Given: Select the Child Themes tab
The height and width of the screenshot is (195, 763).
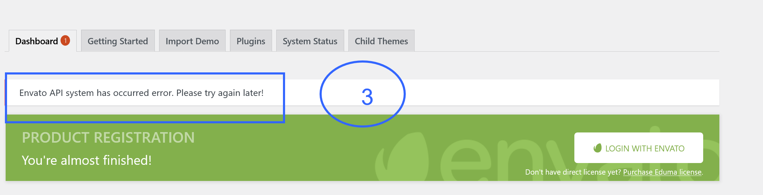Looking at the screenshot, I should 381,41.
